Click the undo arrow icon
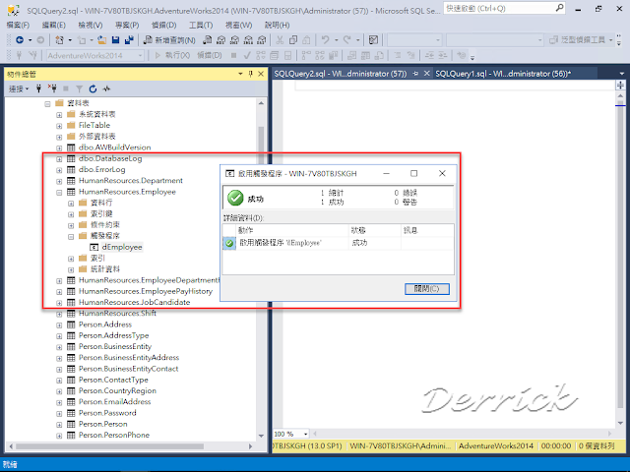630x472 pixels. (326, 39)
